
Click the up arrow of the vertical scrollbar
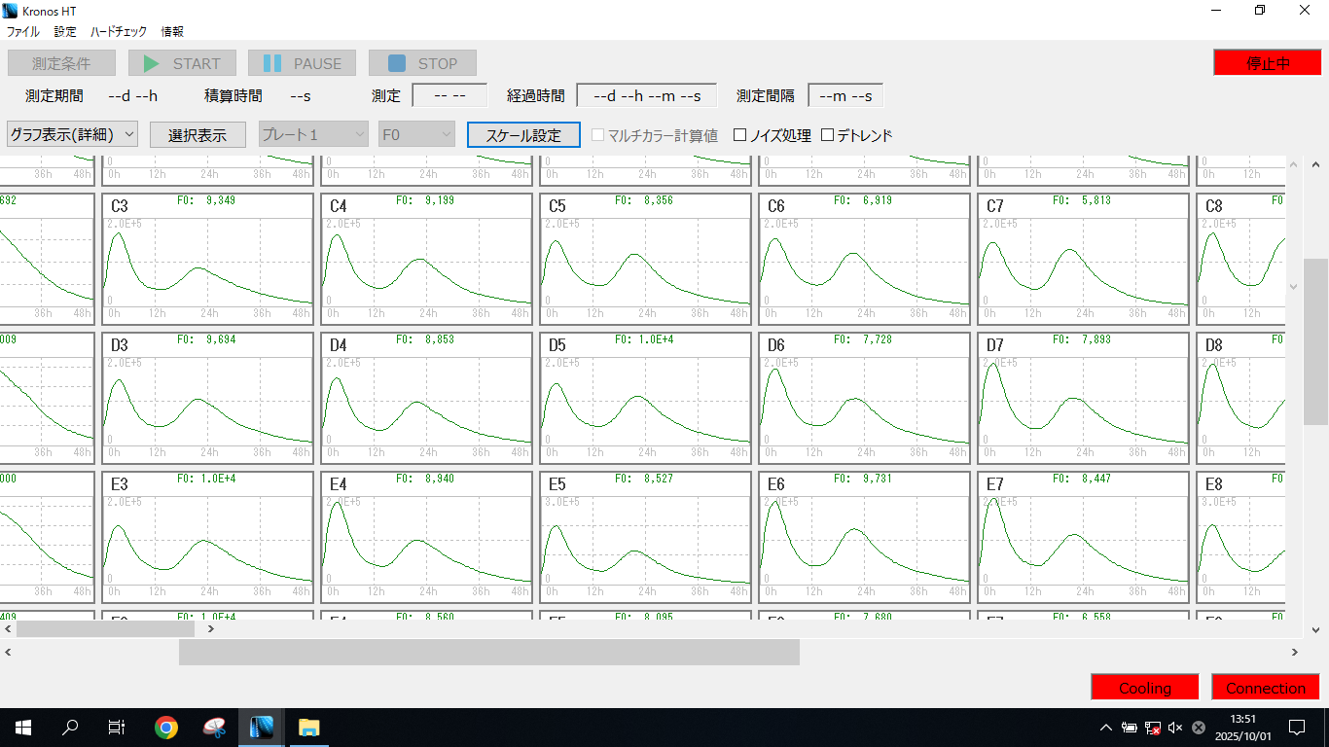[x=1316, y=164]
